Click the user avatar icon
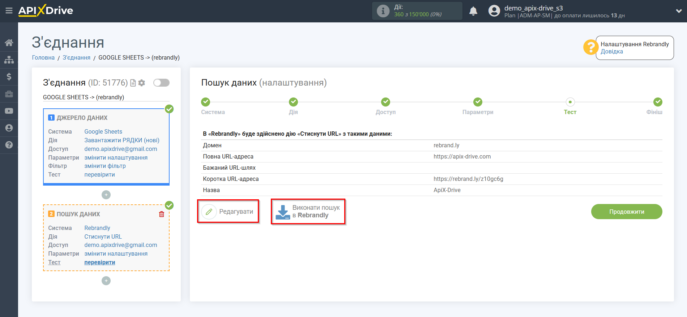The image size is (687, 317). [x=494, y=11]
